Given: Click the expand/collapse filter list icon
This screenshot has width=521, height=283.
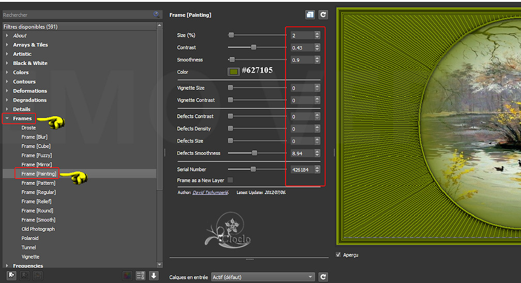Looking at the screenshot, I should pyautogui.click(x=140, y=276).
